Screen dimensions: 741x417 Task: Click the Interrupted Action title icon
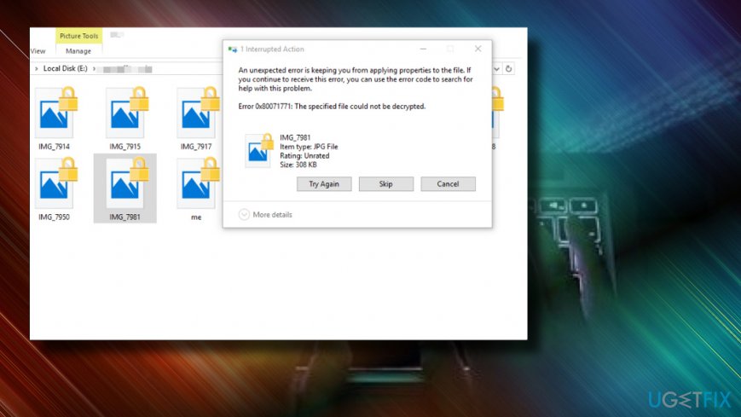(x=233, y=49)
